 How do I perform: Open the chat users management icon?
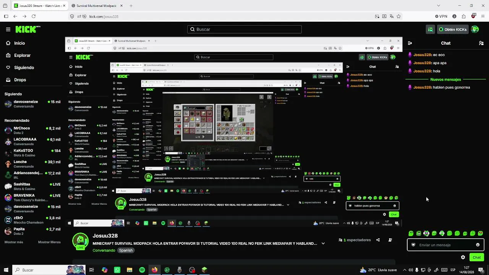[x=481, y=43]
